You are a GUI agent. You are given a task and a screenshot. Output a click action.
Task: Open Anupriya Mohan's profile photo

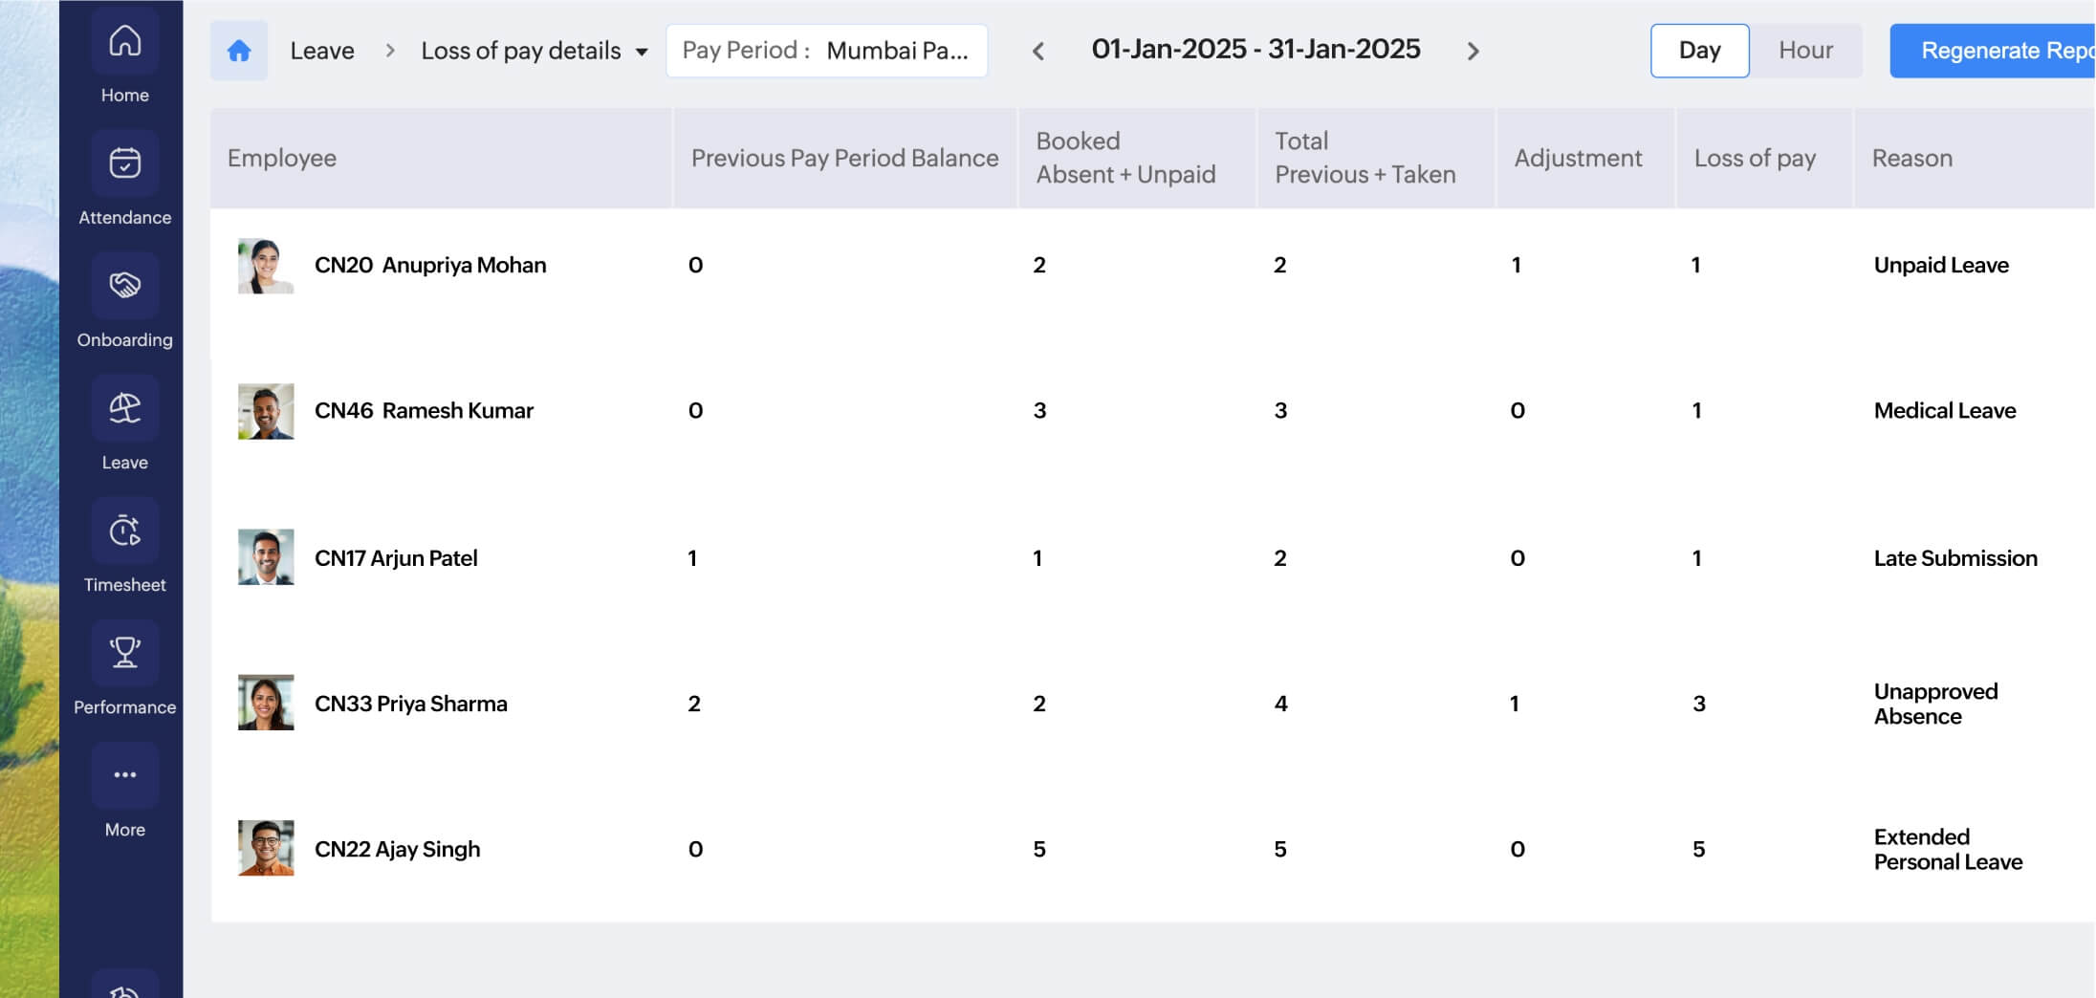point(266,266)
